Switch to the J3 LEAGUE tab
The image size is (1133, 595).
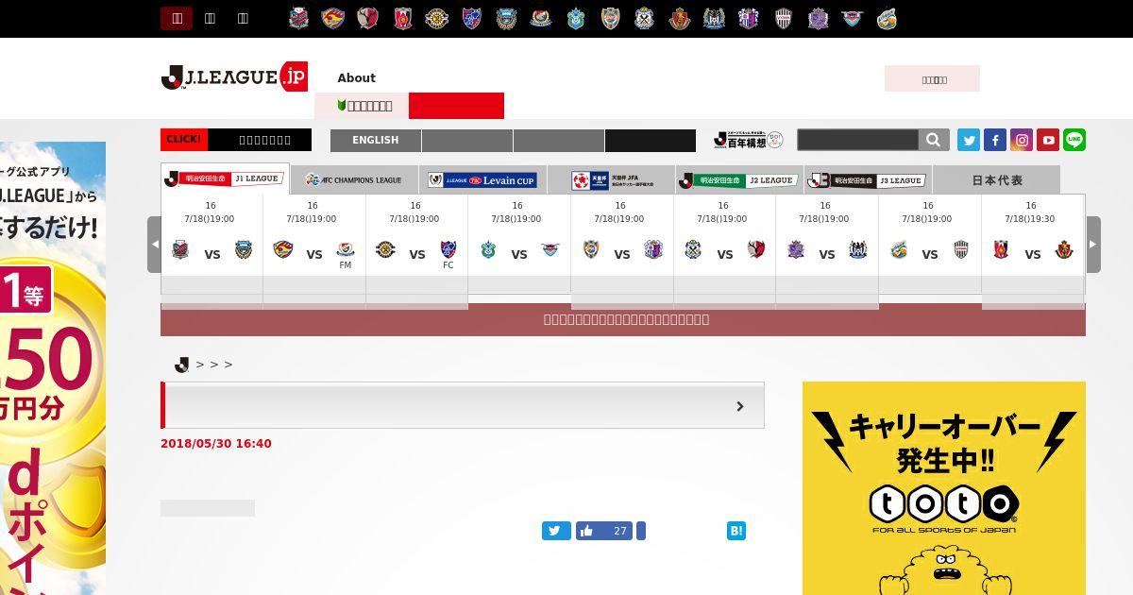(x=868, y=179)
